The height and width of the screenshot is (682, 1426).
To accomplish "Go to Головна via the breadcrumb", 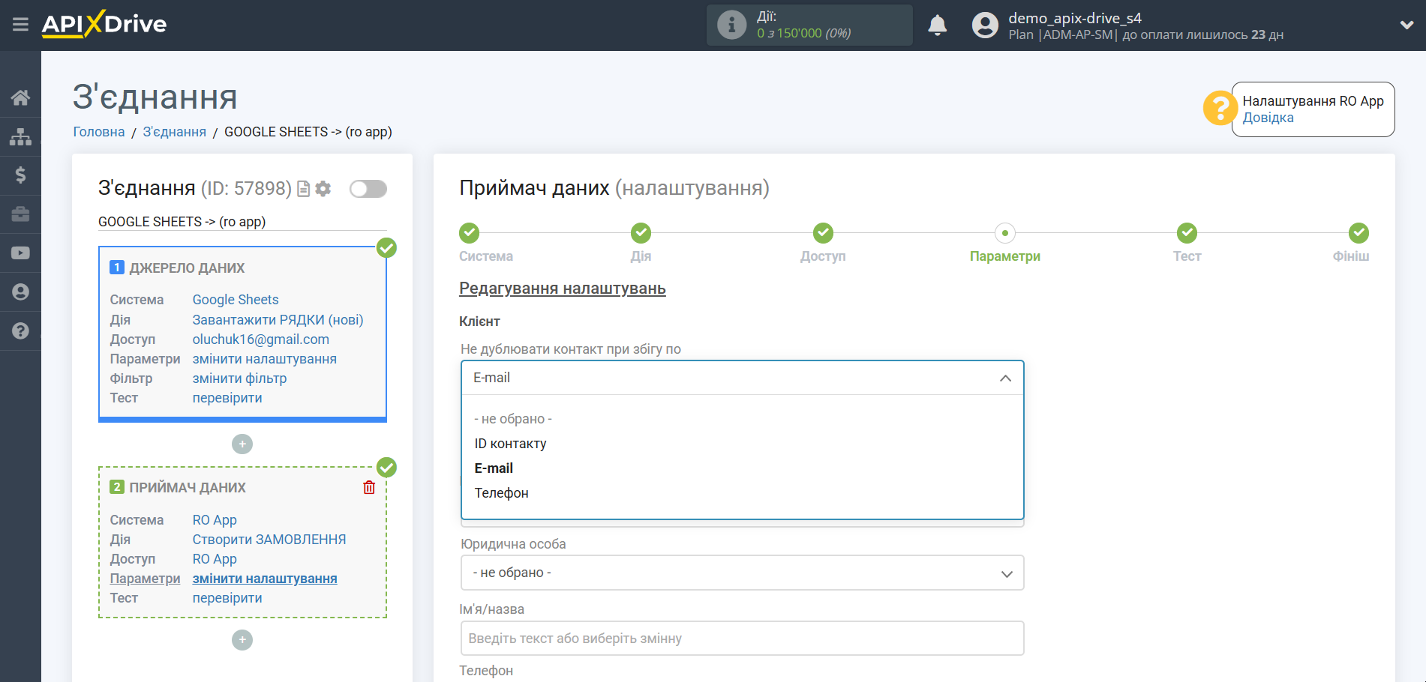I will 98,131.
